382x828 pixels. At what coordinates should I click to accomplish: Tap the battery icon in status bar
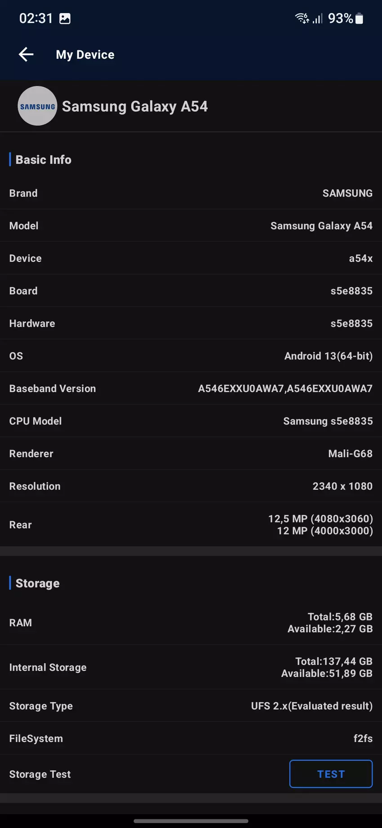pyautogui.click(x=359, y=18)
